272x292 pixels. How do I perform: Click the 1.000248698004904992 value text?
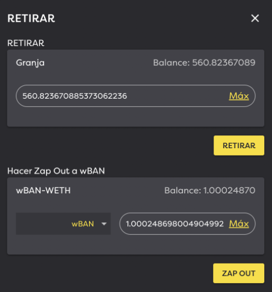(175, 224)
